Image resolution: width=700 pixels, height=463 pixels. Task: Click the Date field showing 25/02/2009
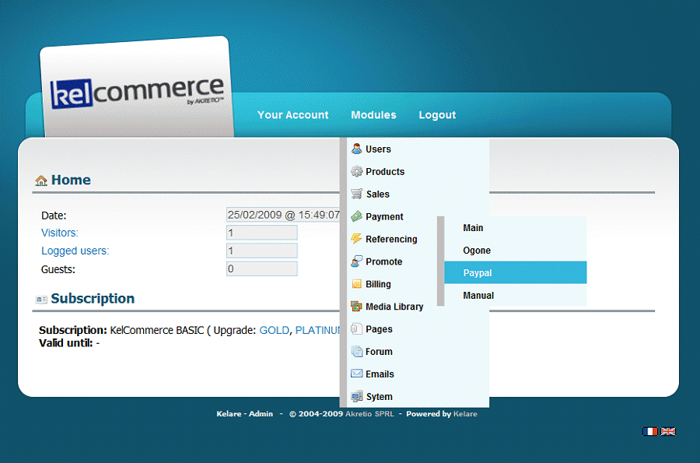(283, 215)
